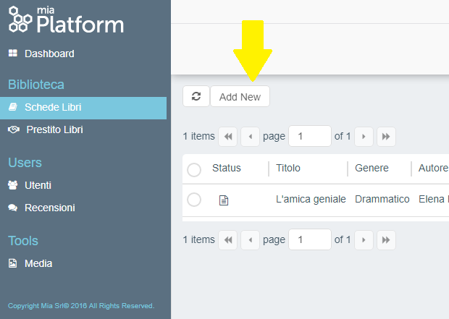
Task: Go to first page in top pager
Action: click(x=227, y=136)
